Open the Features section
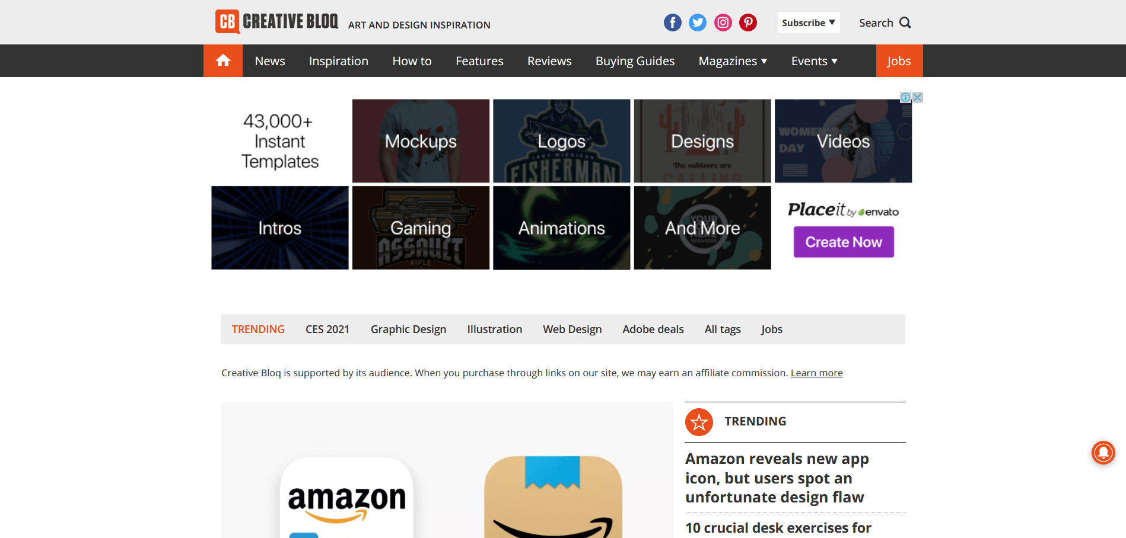1126x538 pixels. pyautogui.click(x=479, y=61)
